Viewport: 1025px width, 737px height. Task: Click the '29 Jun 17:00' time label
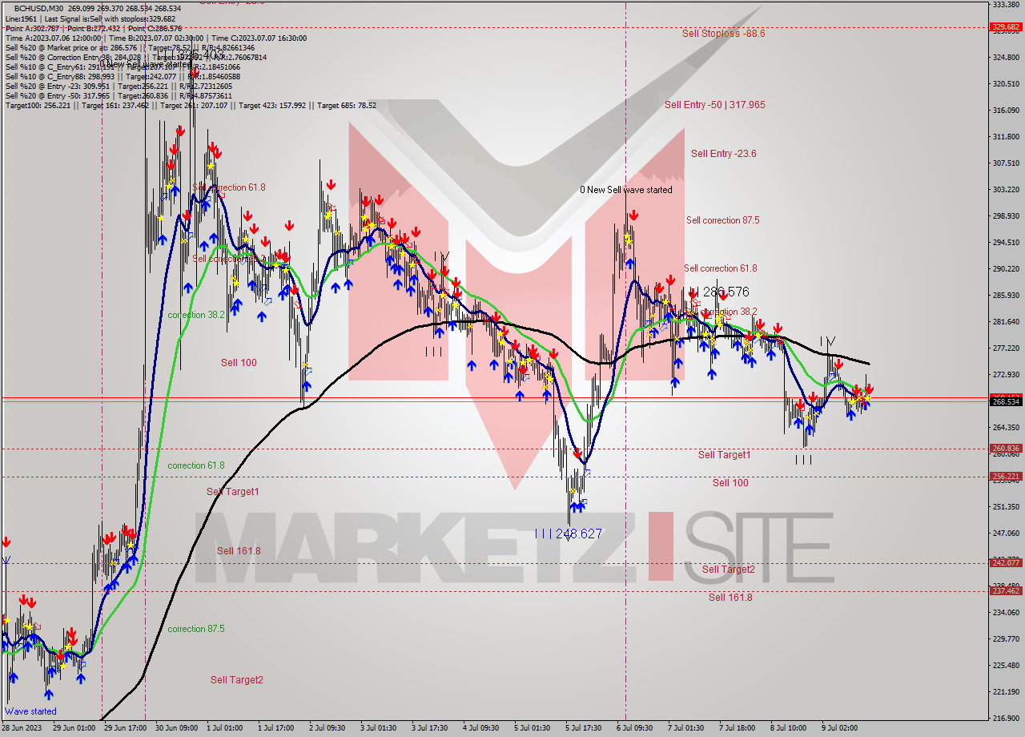point(124,728)
